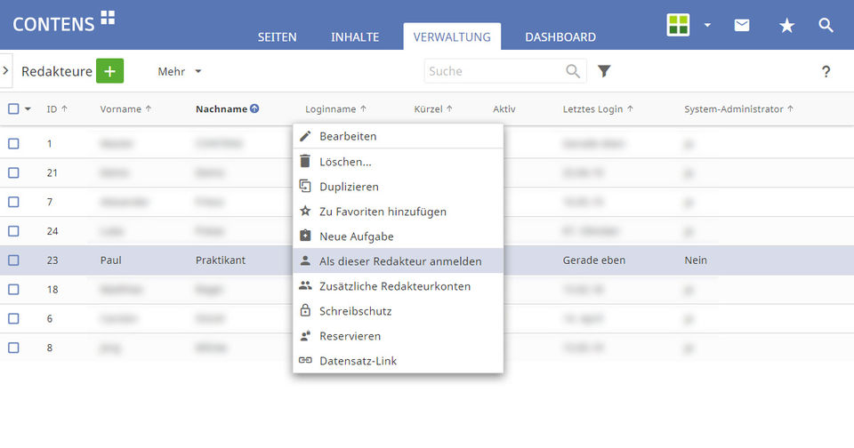This screenshot has height=448, width=854.
Task: Click the Nein value in Paul's row
Action: pyautogui.click(x=696, y=260)
